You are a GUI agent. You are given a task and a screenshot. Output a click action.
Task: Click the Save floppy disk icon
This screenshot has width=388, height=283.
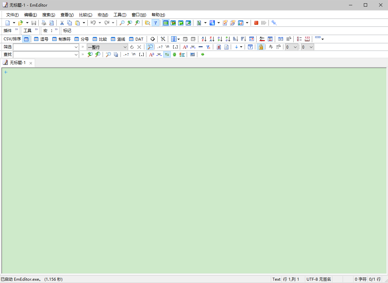click(x=34, y=23)
